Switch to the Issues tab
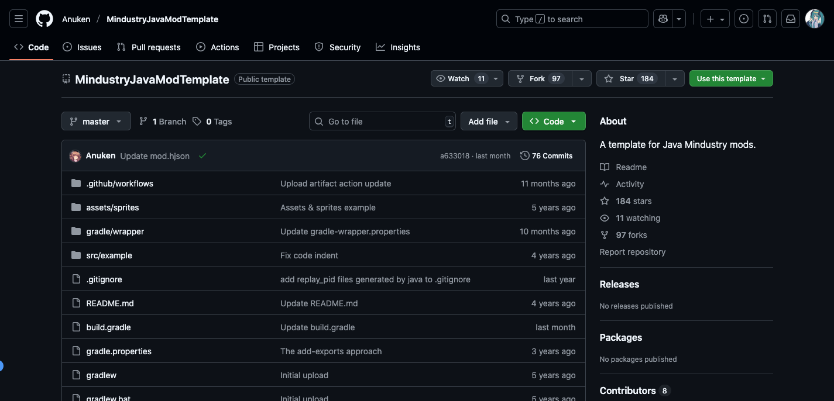Screen dimensions: 834x401 pyautogui.click(x=82, y=47)
